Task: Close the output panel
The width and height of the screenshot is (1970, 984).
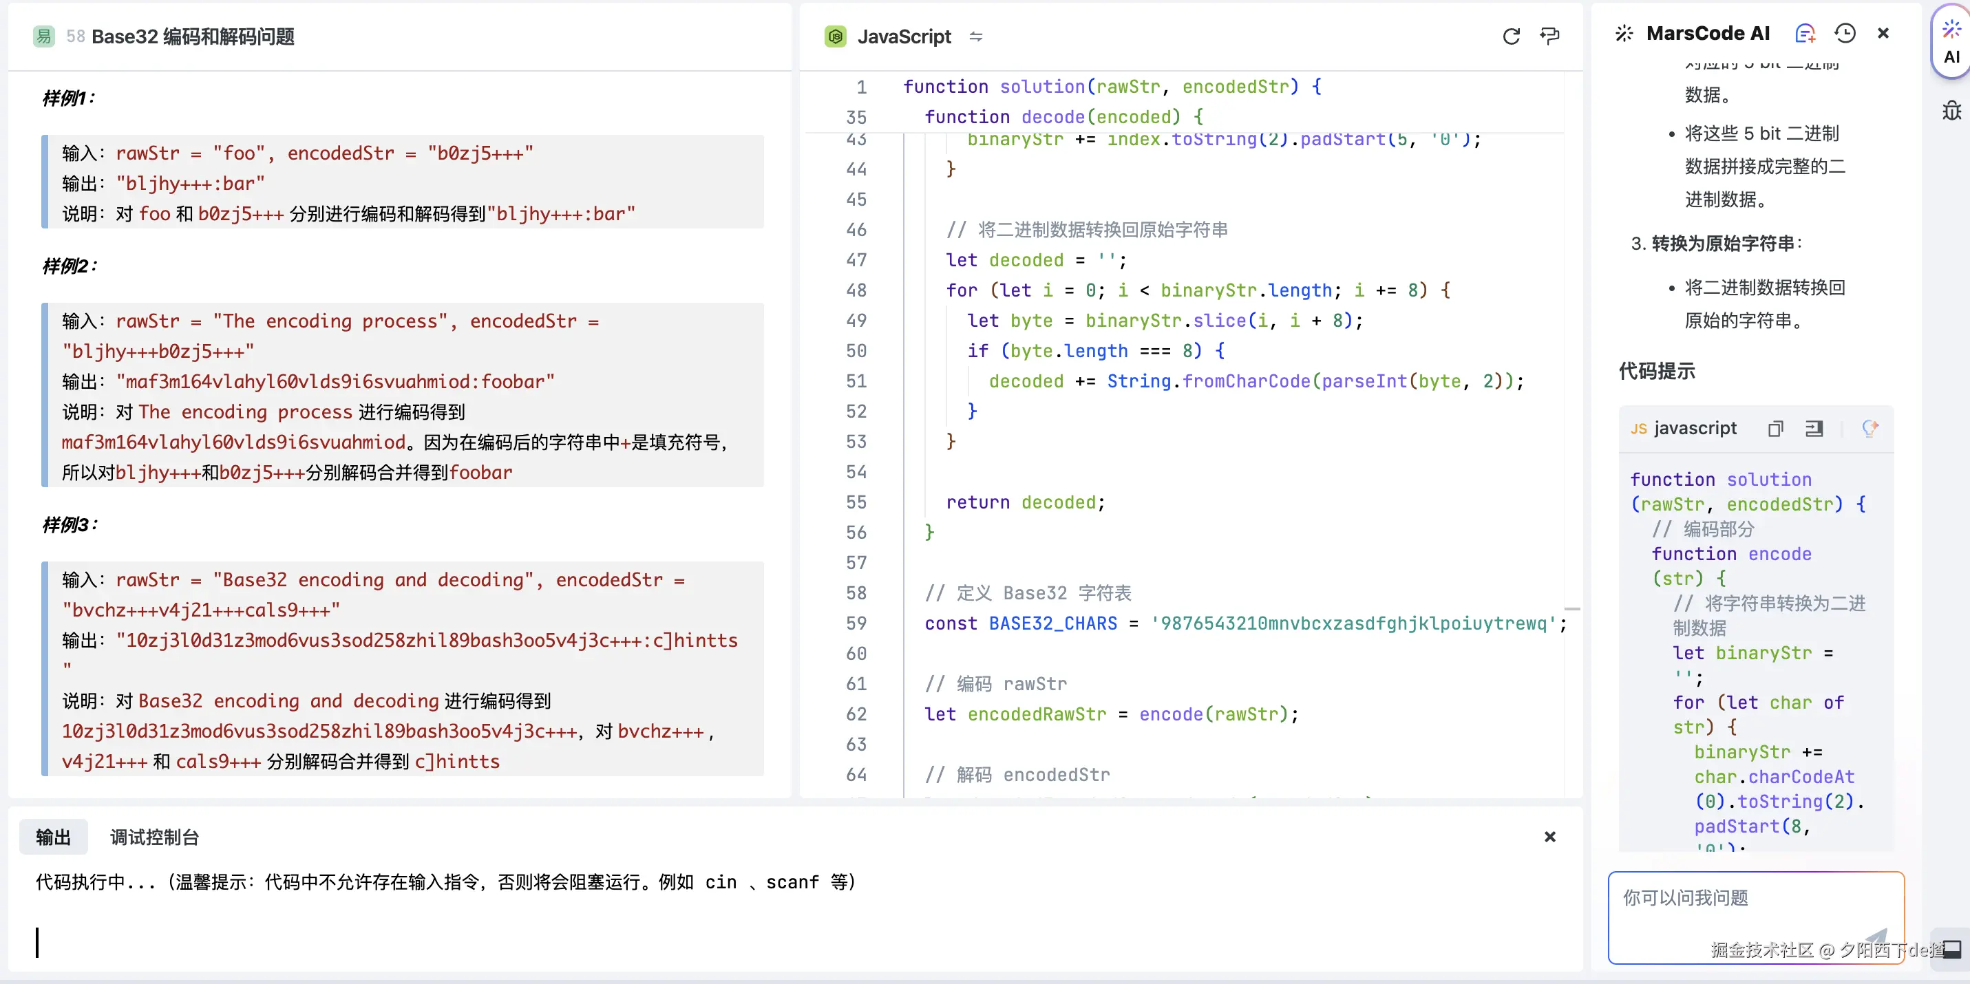Action: [1549, 837]
